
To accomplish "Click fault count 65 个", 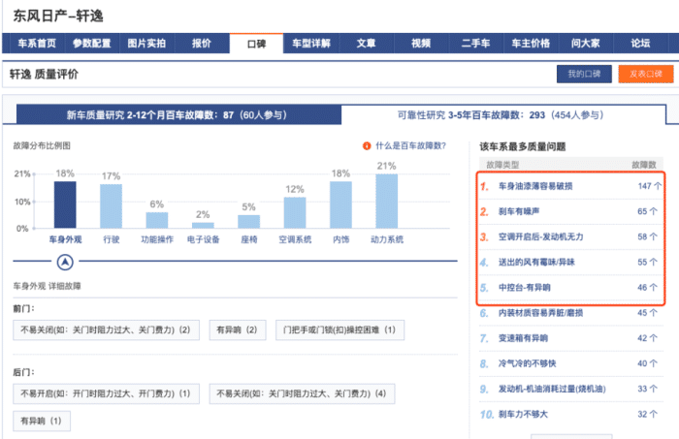I will [x=647, y=211].
